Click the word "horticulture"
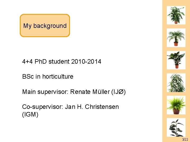 coord(58,77)
